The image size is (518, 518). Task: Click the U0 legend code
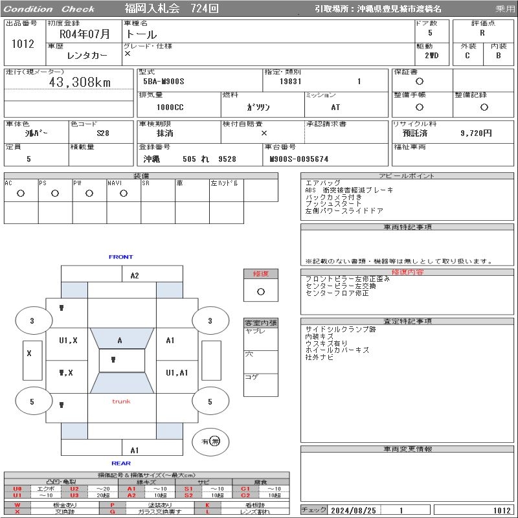pyautogui.click(x=17, y=489)
